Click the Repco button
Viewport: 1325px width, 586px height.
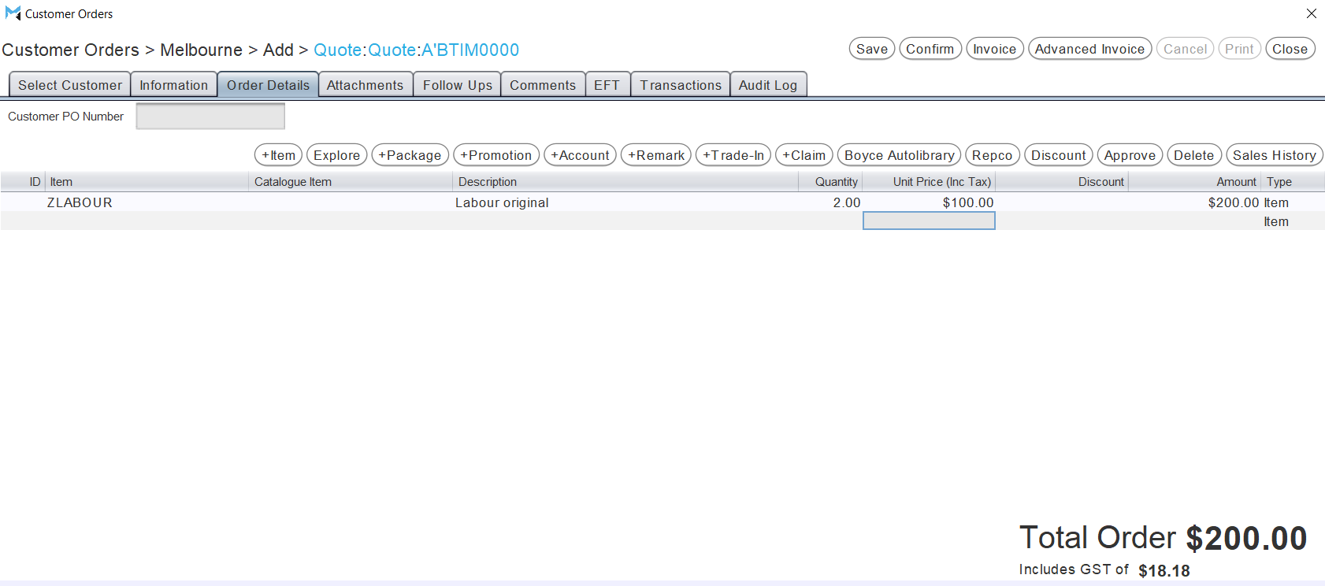[x=993, y=155]
